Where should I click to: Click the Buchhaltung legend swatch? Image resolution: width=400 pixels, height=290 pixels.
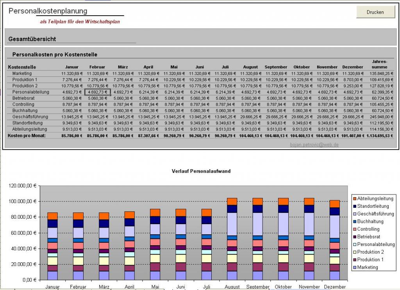(x=354, y=221)
